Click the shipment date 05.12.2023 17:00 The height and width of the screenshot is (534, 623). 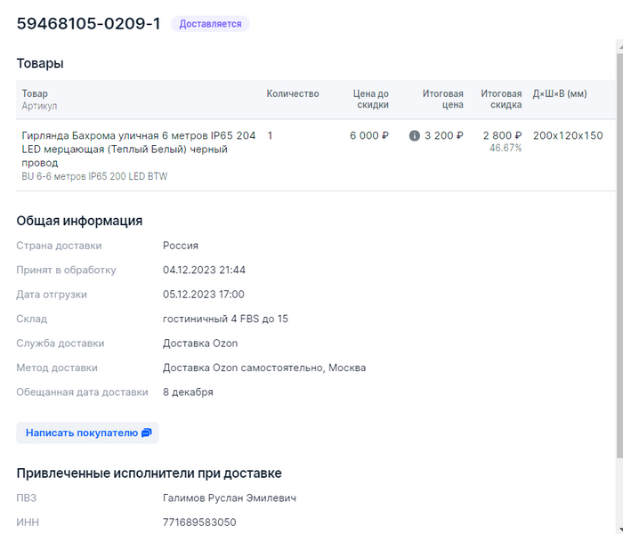click(x=203, y=295)
